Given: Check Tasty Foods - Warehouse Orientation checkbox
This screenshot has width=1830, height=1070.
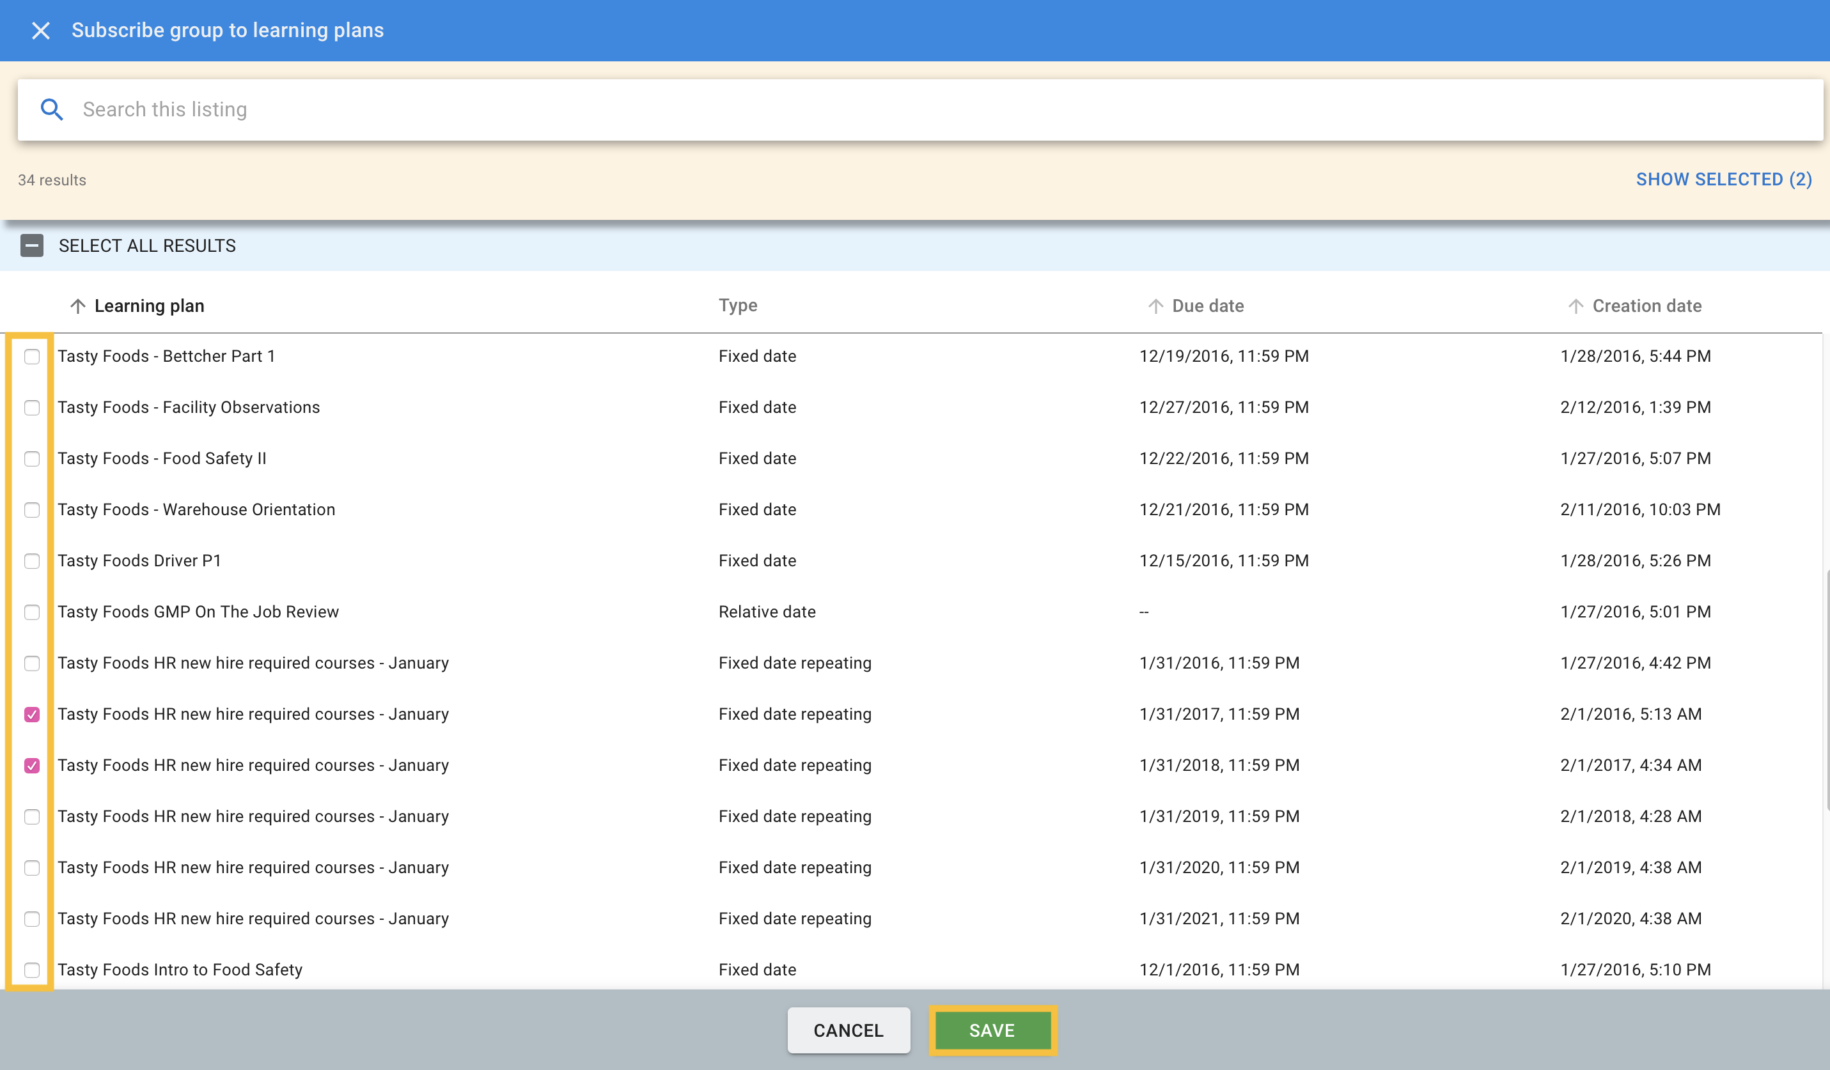Looking at the screenshot, I should tap(32, 509).
